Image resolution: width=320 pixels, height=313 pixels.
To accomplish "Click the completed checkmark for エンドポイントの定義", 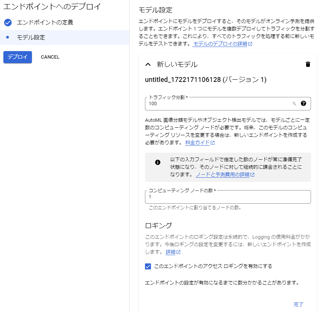I will (8, 23).
